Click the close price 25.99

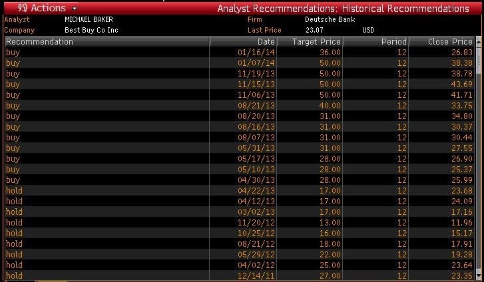click(462, 180)
